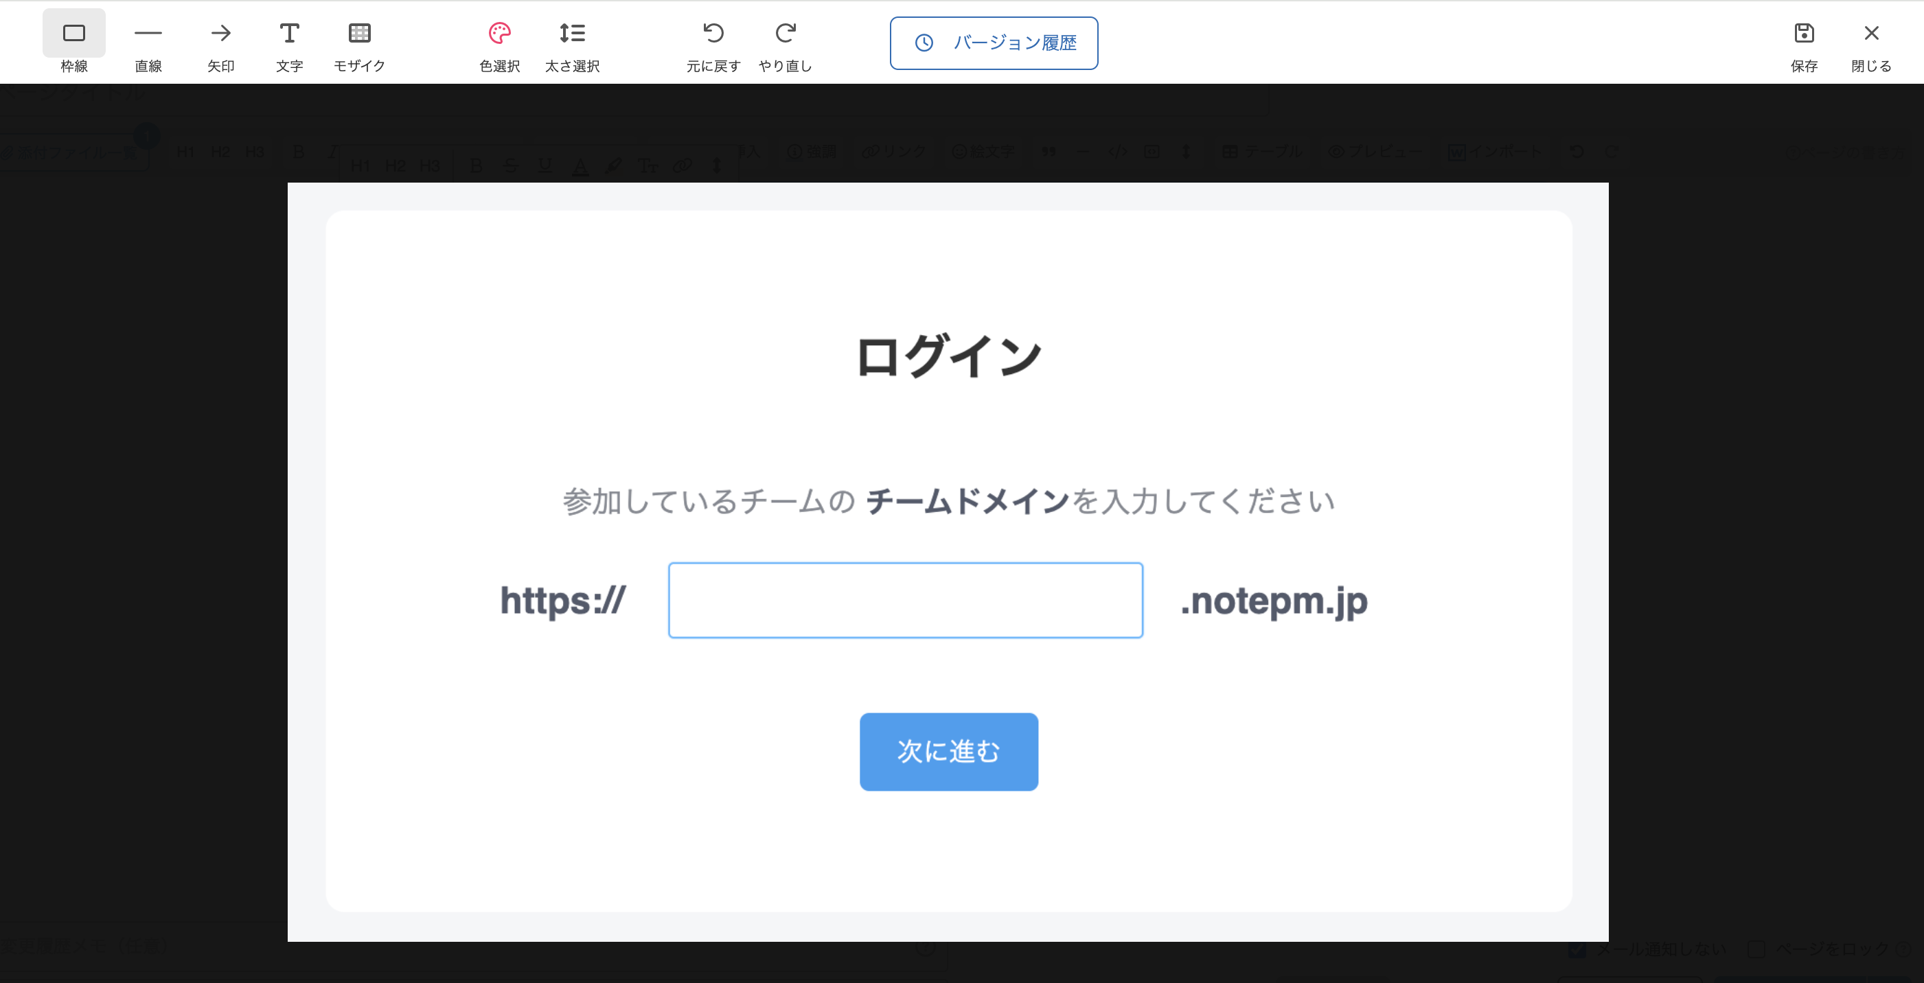Click the ログイン heading on canvas

tap(948, 356)
